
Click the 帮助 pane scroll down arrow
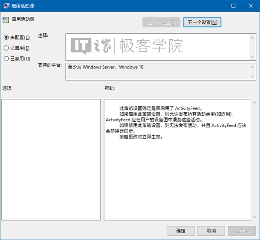(254, 217)
